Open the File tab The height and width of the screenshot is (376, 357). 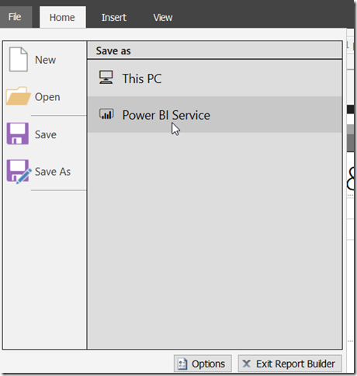click(x=15, y=17)
